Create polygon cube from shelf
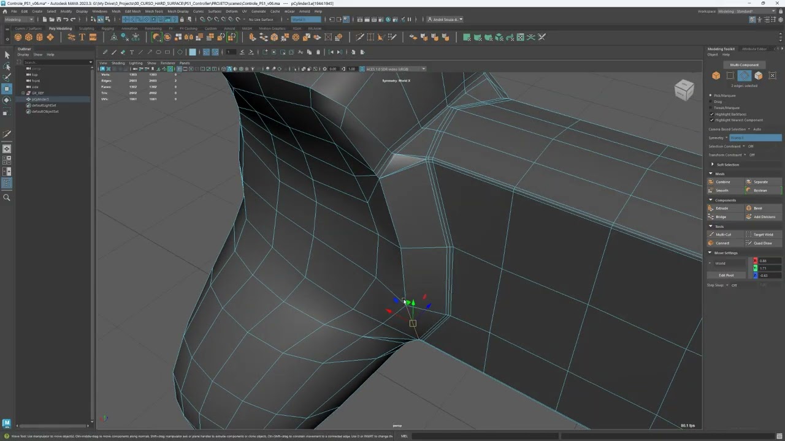Viewport: 785px width, 441px height. [x=29, y=37]
